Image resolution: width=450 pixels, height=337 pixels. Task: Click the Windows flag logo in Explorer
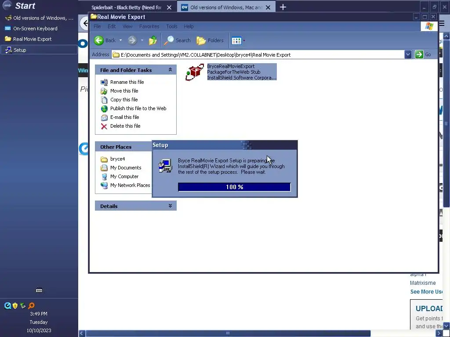(429, 26)
